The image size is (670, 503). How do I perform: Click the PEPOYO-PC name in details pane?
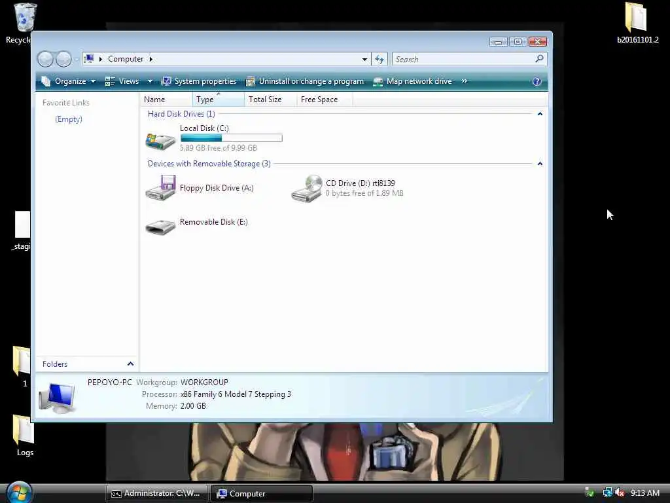click(110, 382)
